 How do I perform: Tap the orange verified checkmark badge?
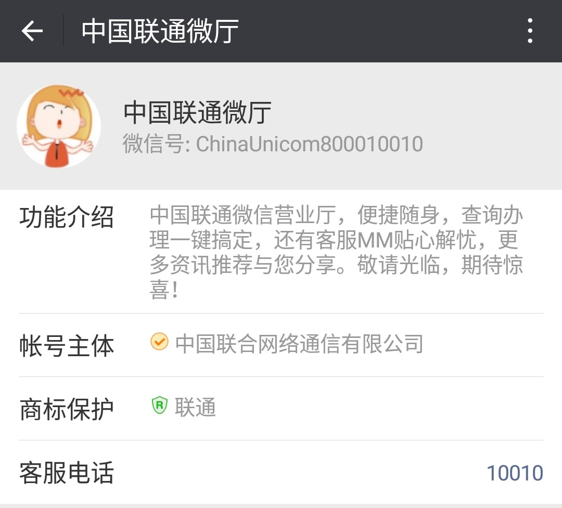point(159,342)
